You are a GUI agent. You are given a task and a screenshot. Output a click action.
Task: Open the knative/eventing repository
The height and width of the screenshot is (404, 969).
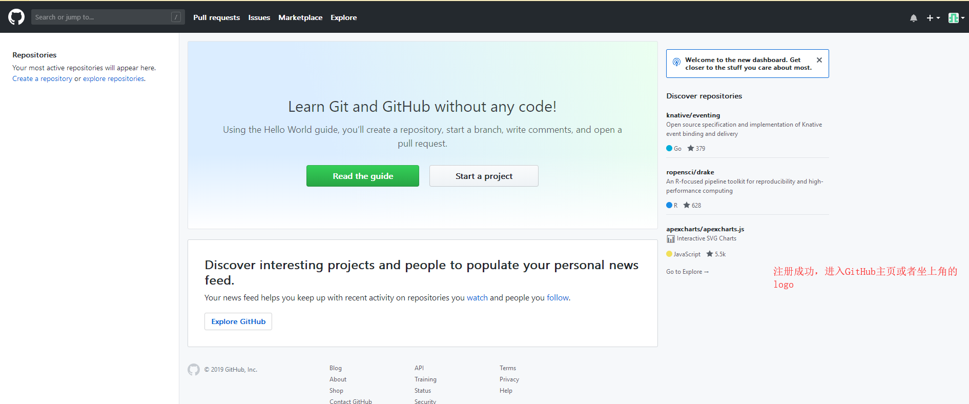[693, 115]
